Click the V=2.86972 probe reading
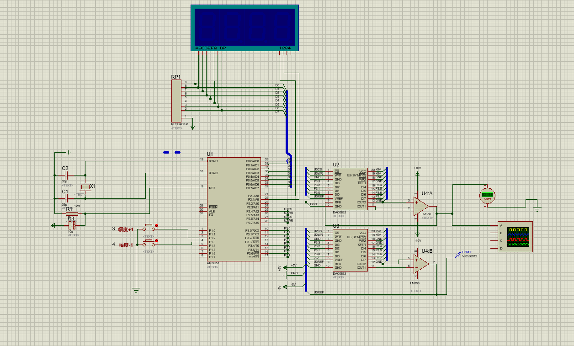The width and height of the screenshot is (574, 346). point(470,256)
